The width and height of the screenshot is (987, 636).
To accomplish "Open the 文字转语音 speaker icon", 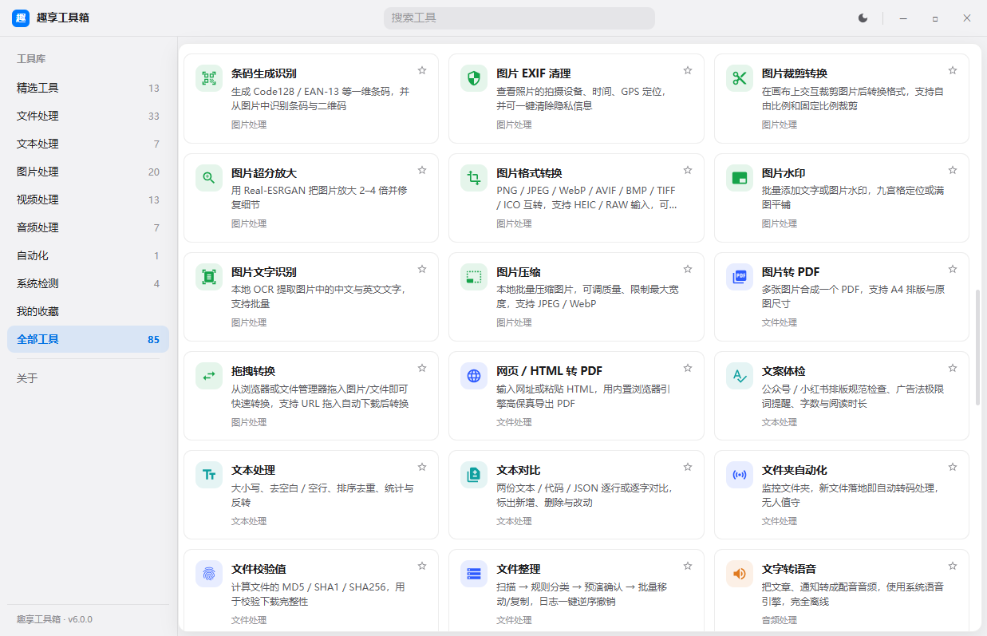I will [740, 574].
